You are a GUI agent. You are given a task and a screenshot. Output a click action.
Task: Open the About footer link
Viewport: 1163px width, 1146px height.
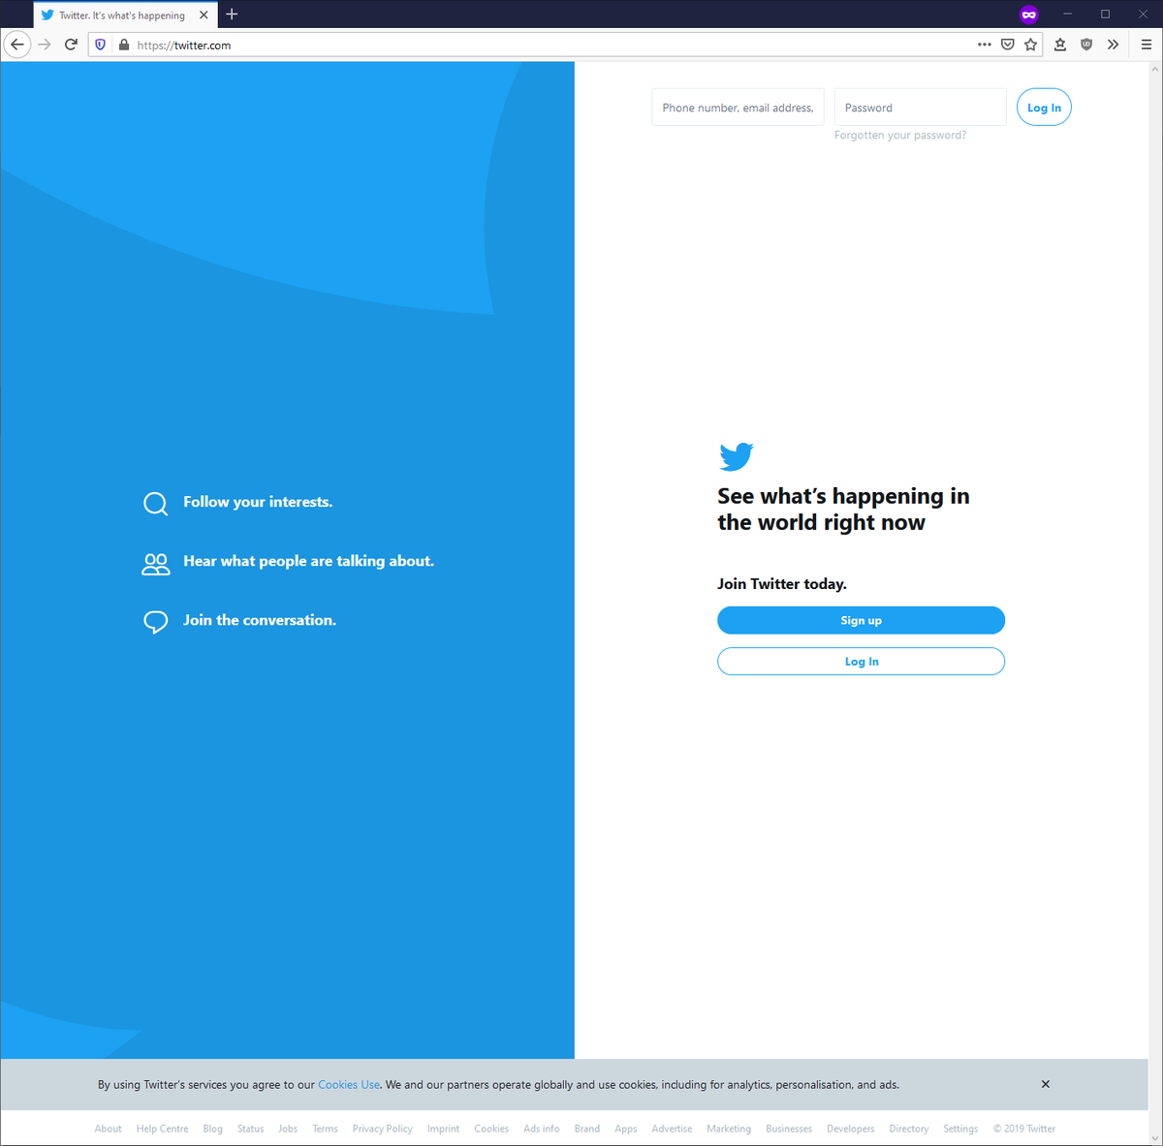(x=108, y=1129)
